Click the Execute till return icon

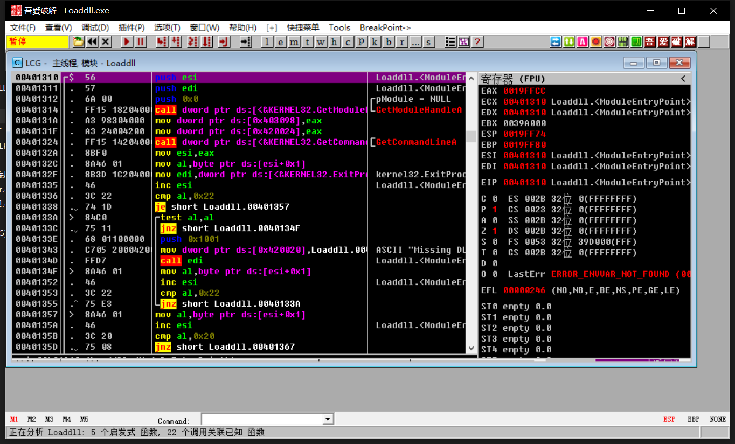(x=224, y=41)
